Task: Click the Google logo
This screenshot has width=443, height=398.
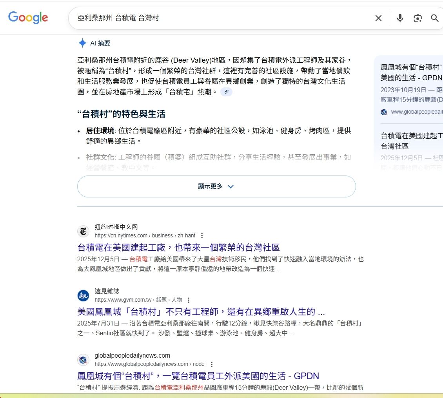Action: coord(28,18)
